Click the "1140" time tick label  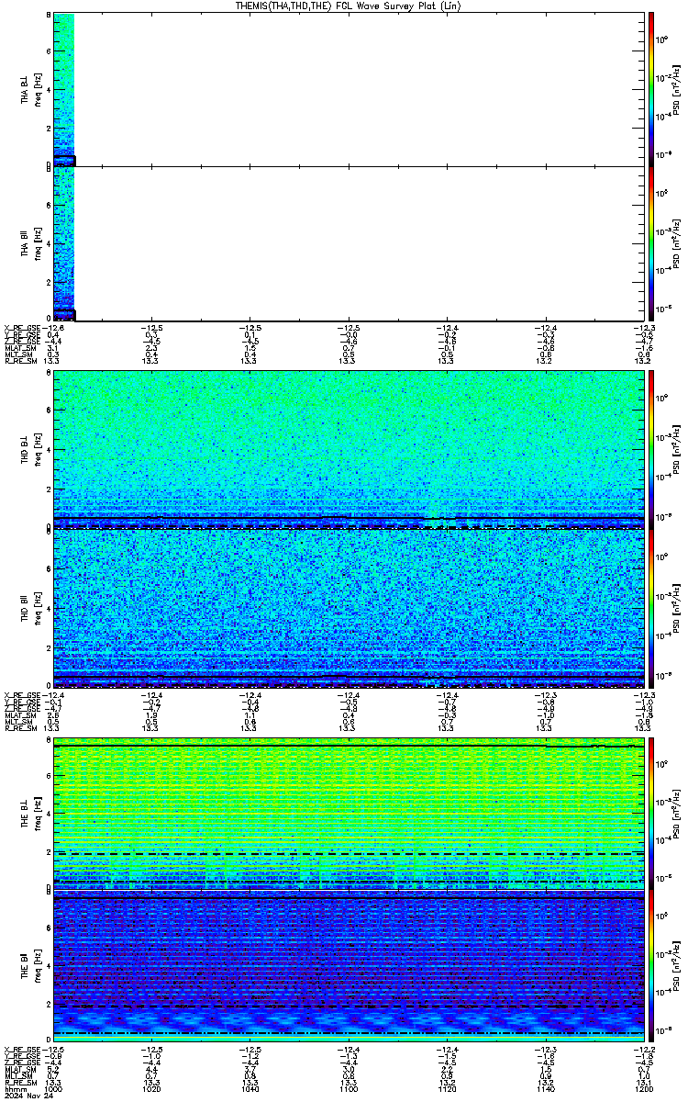(x=545, y=1088)
